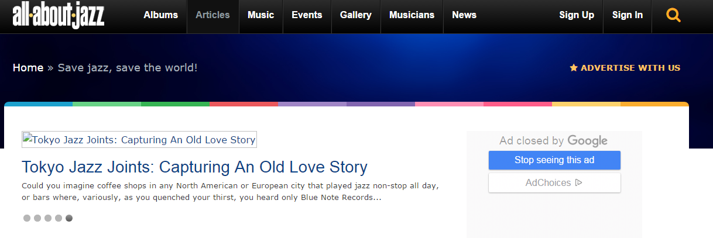Click the star icon beside Advertise With Us
713x238 pixels.
[574, 68]
